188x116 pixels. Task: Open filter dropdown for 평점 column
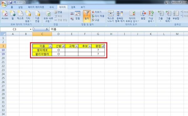point(103,46)
